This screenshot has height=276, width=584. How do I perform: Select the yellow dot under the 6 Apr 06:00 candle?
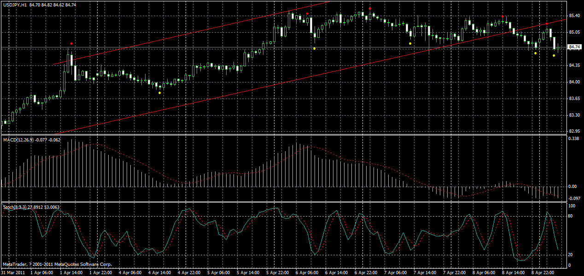tap(314, 48)
